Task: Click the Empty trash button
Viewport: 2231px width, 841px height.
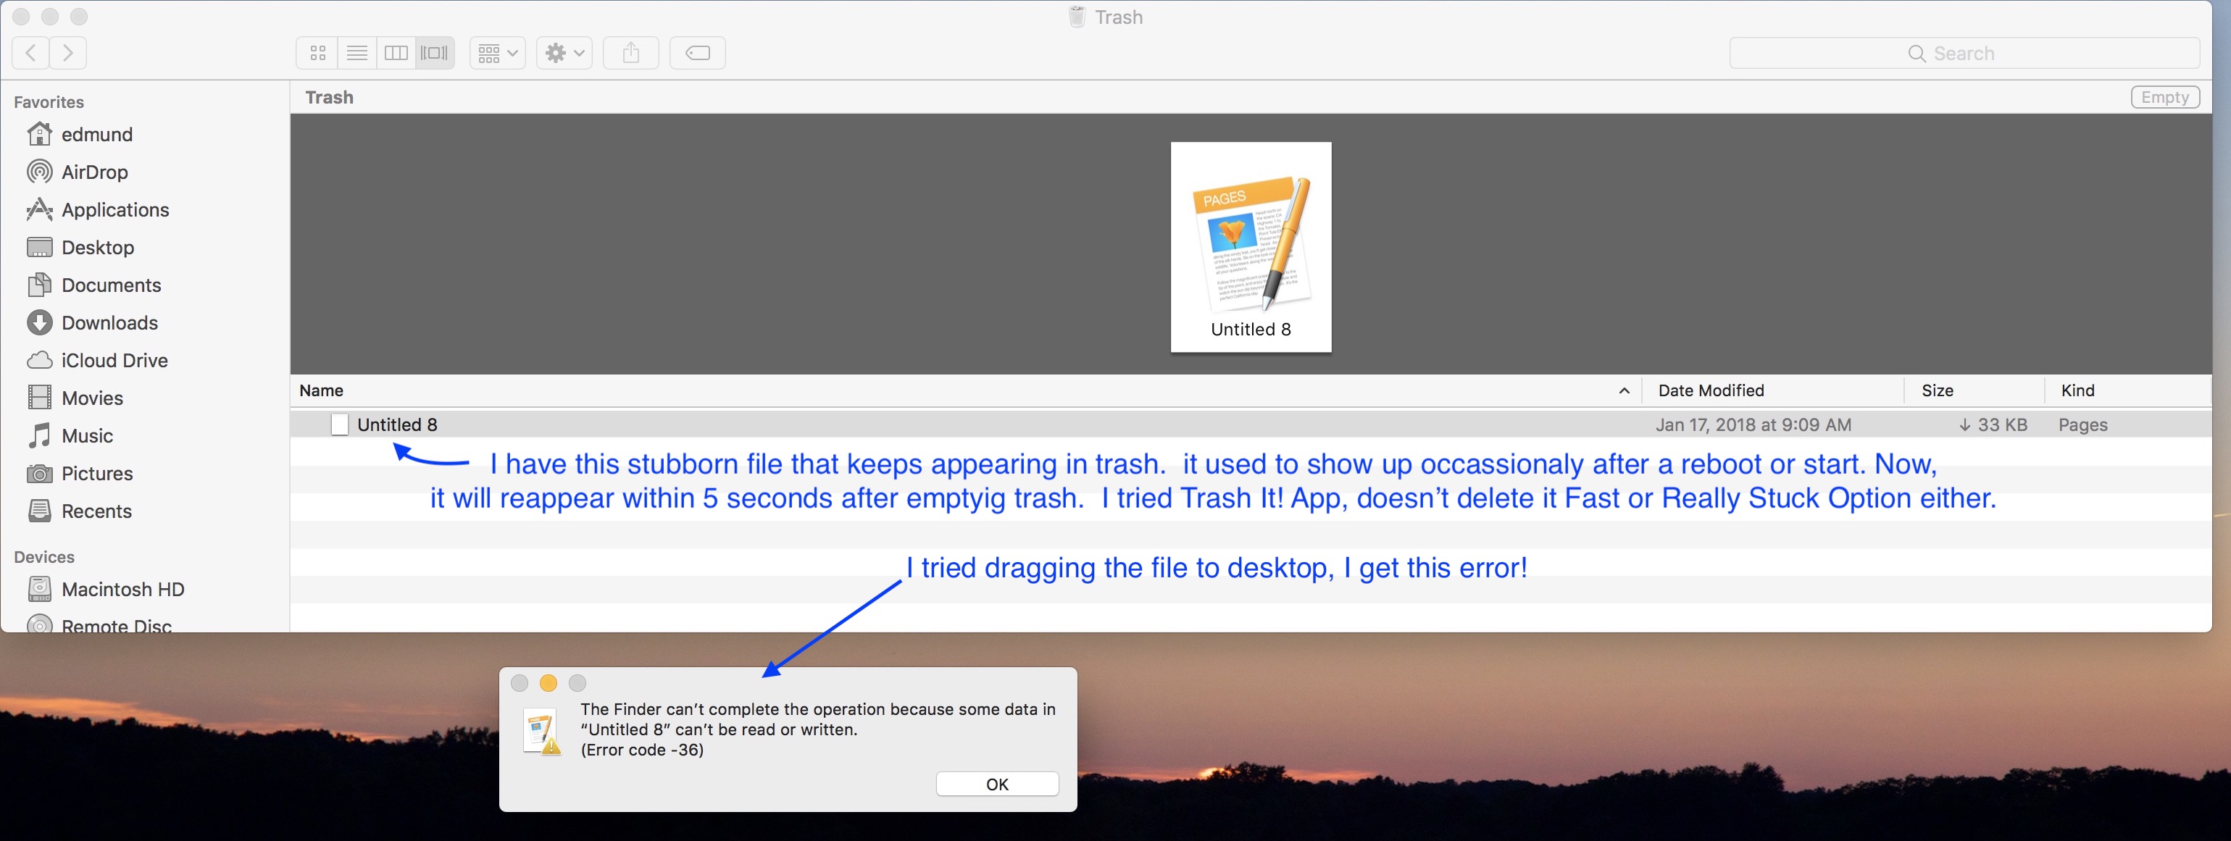Action: click(x=2165, y=97)
